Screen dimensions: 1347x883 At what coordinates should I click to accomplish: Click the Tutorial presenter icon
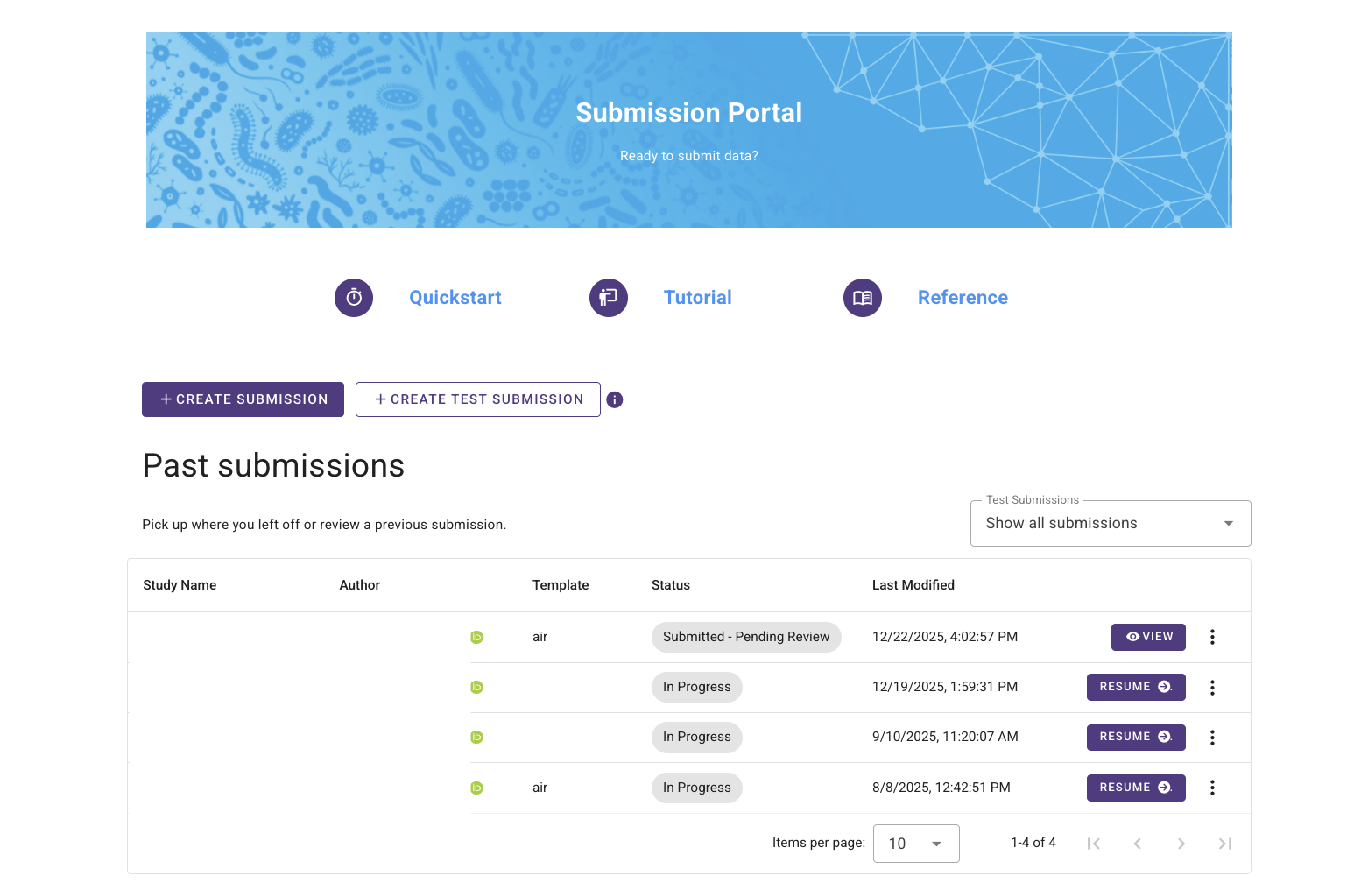tap(609, 298)
